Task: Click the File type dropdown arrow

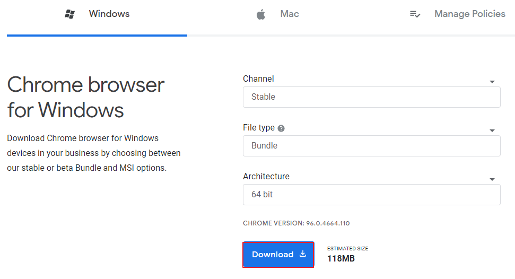Action: tap(492, 130)
